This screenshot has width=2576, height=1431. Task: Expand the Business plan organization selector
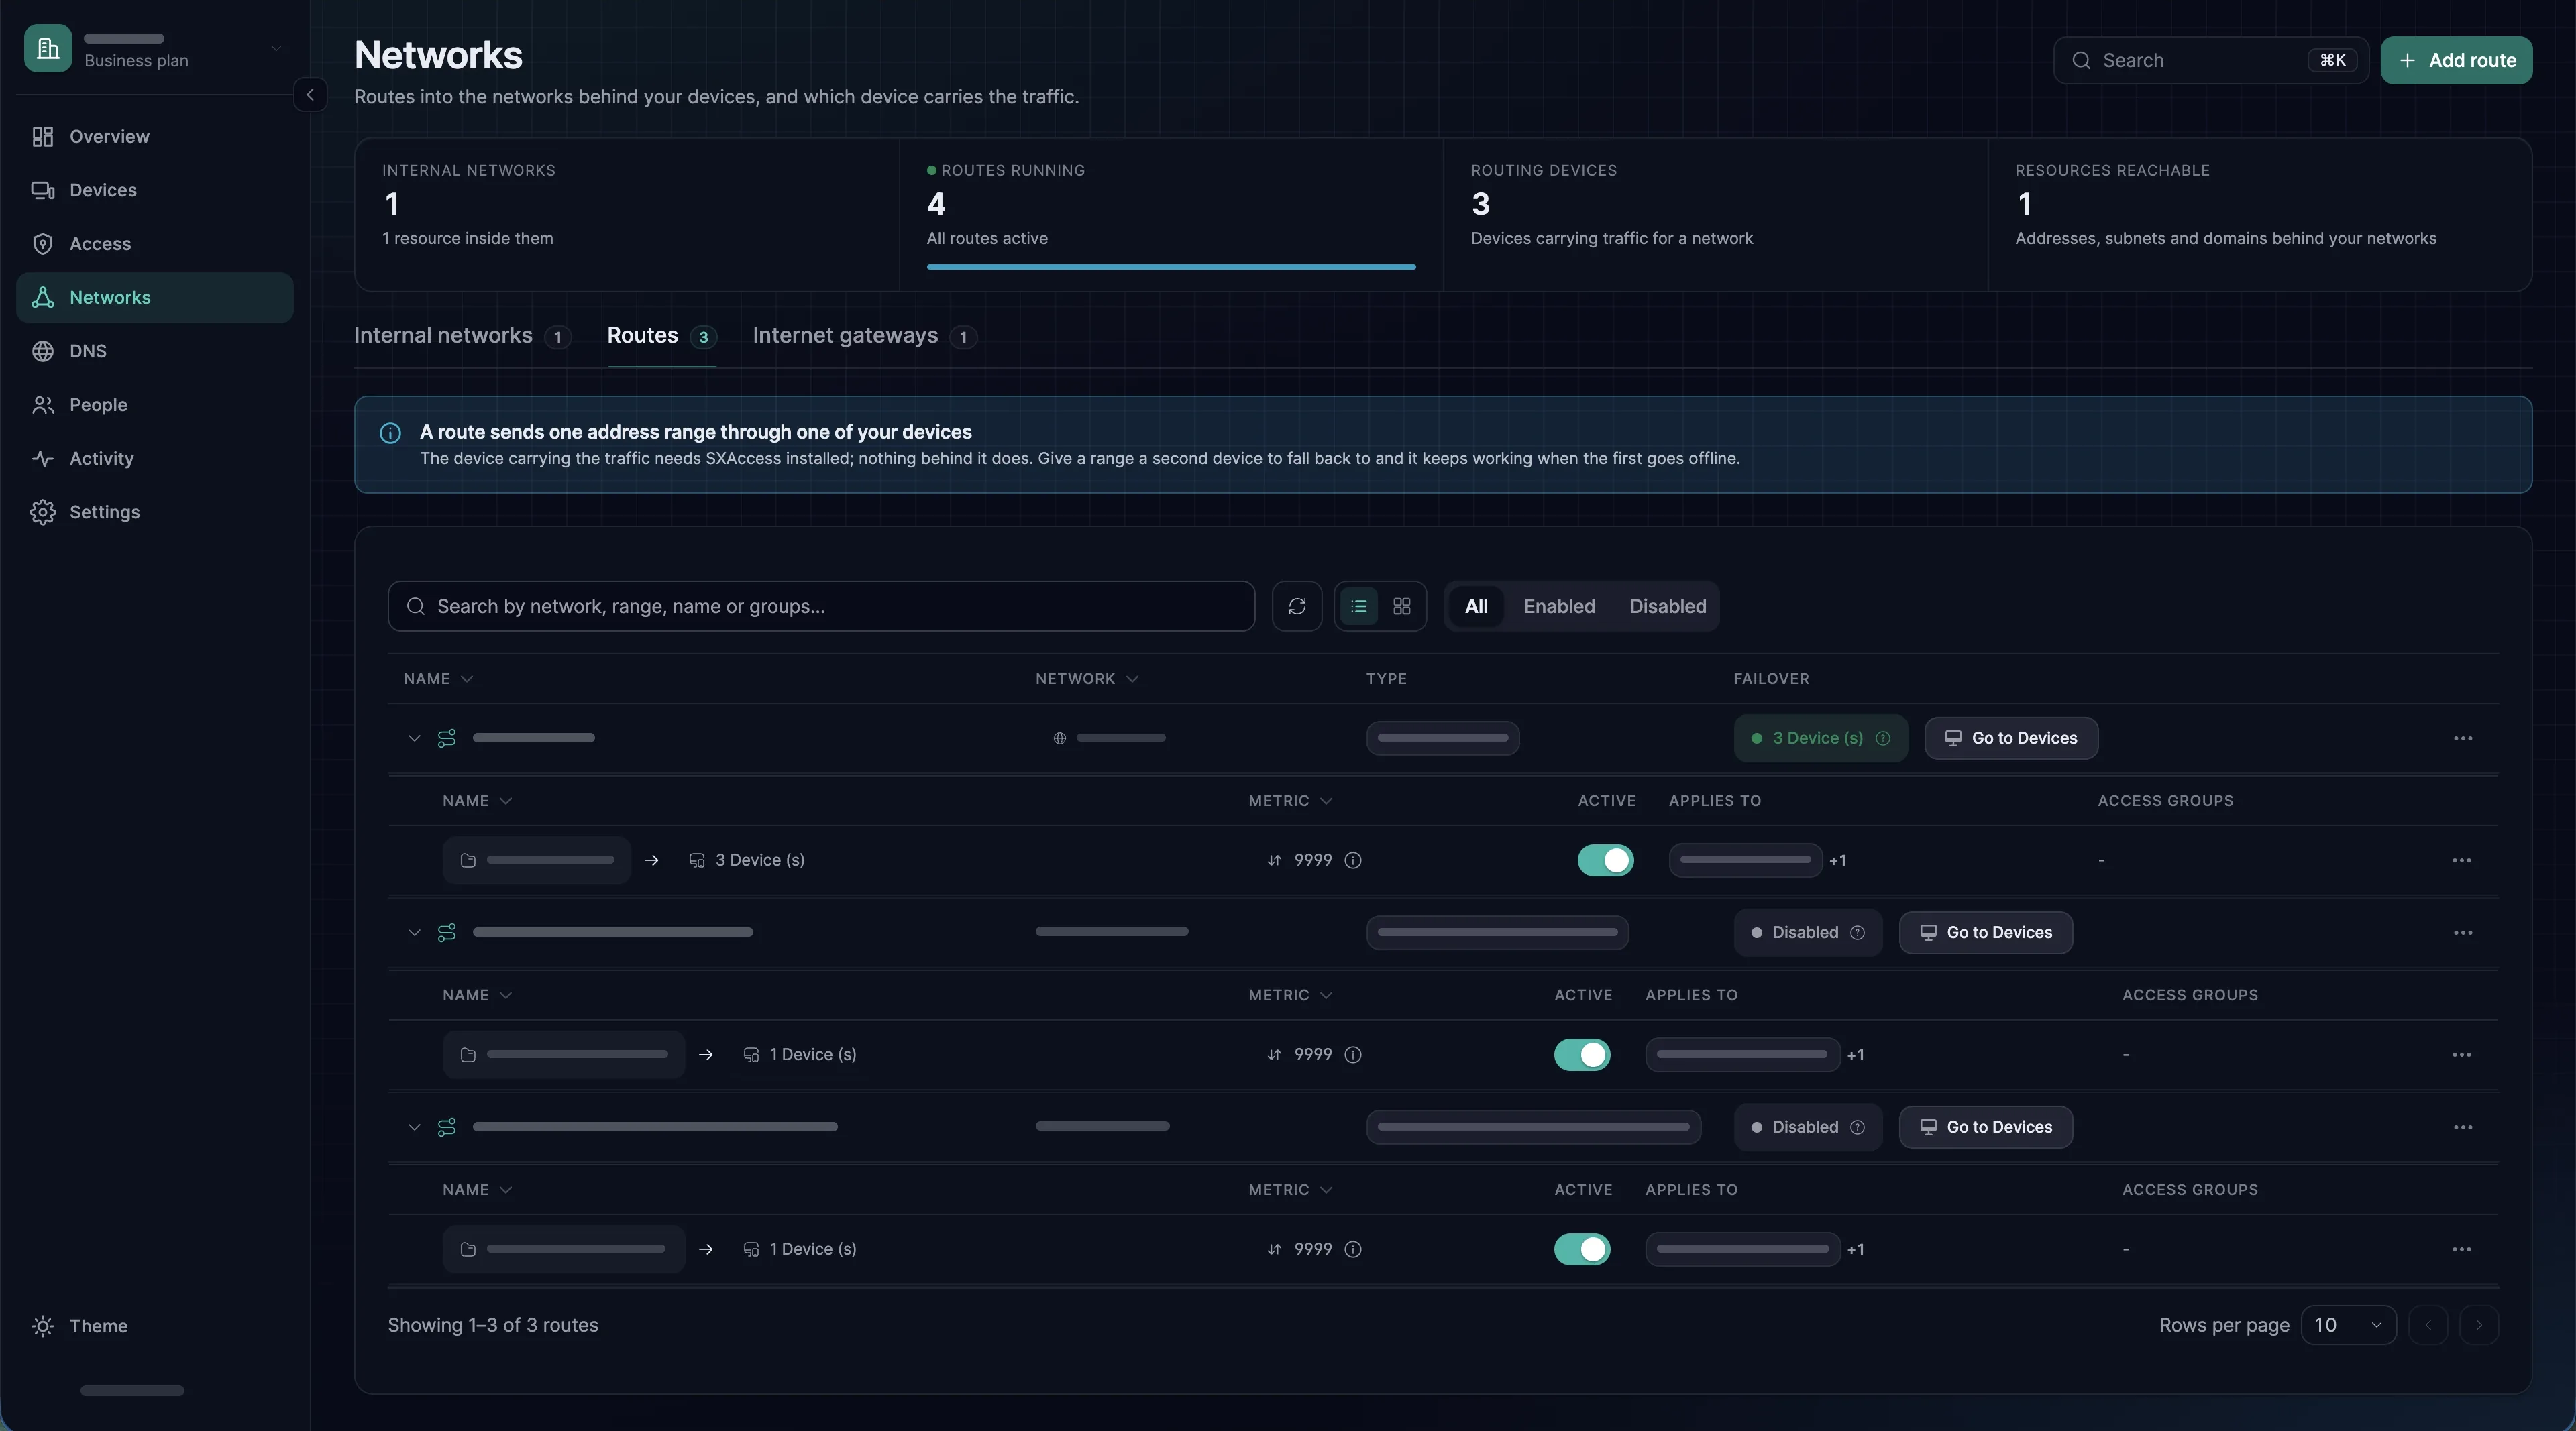click(x=155, y=48)
